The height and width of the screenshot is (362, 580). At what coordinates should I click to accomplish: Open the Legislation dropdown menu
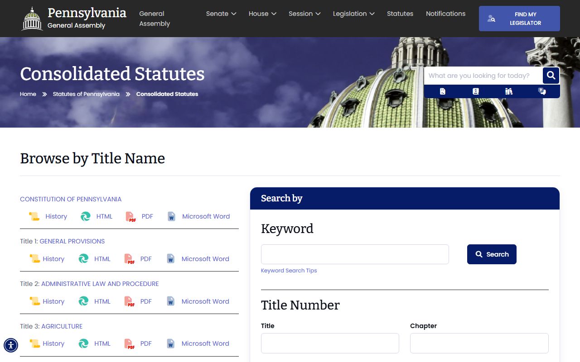point(353,14)
